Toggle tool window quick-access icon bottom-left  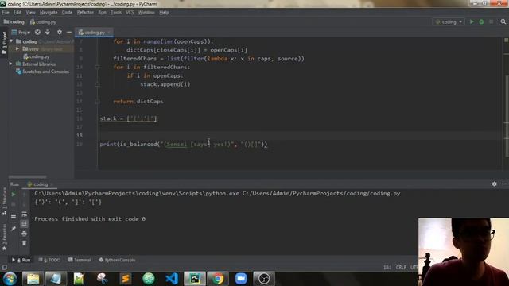[x=4, y=268]
